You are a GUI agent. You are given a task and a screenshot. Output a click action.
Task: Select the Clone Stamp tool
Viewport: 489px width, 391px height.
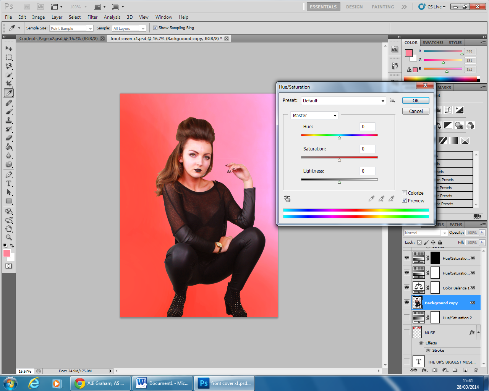click(x=9, y=120)
